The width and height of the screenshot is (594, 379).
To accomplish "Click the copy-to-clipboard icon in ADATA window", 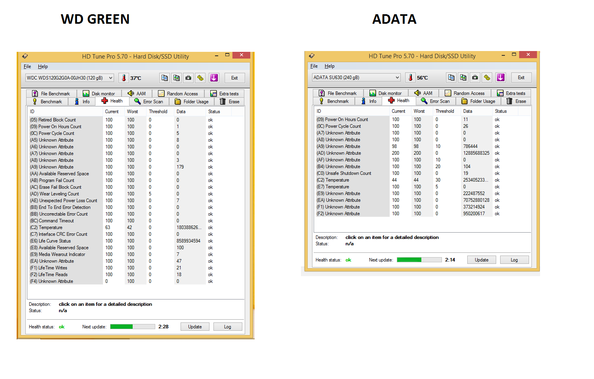I will pos(451,78).
